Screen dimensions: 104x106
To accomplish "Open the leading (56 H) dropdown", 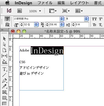I will tap(62, 25).
